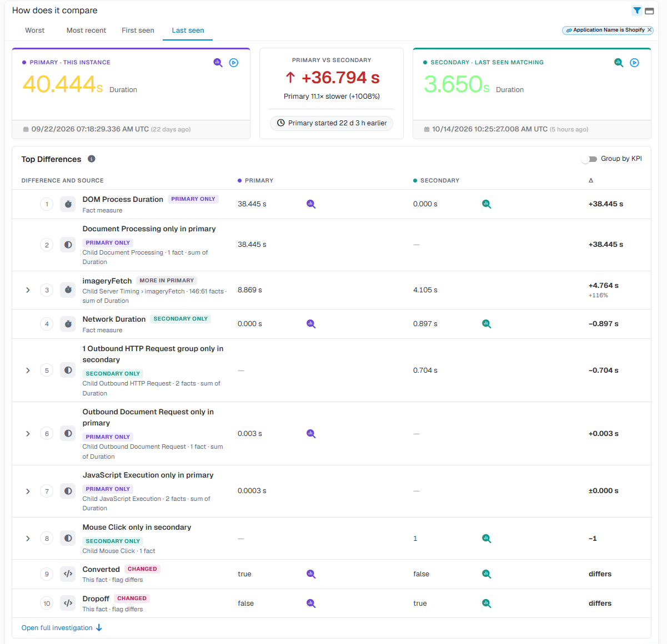Select the Last seen tab

(188, 31)
